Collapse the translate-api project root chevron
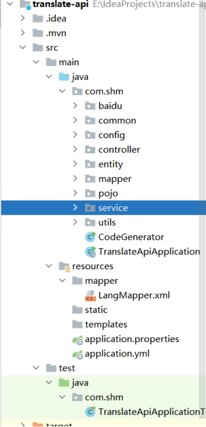Viewport: 206px width, 427px height. (11, 4)
